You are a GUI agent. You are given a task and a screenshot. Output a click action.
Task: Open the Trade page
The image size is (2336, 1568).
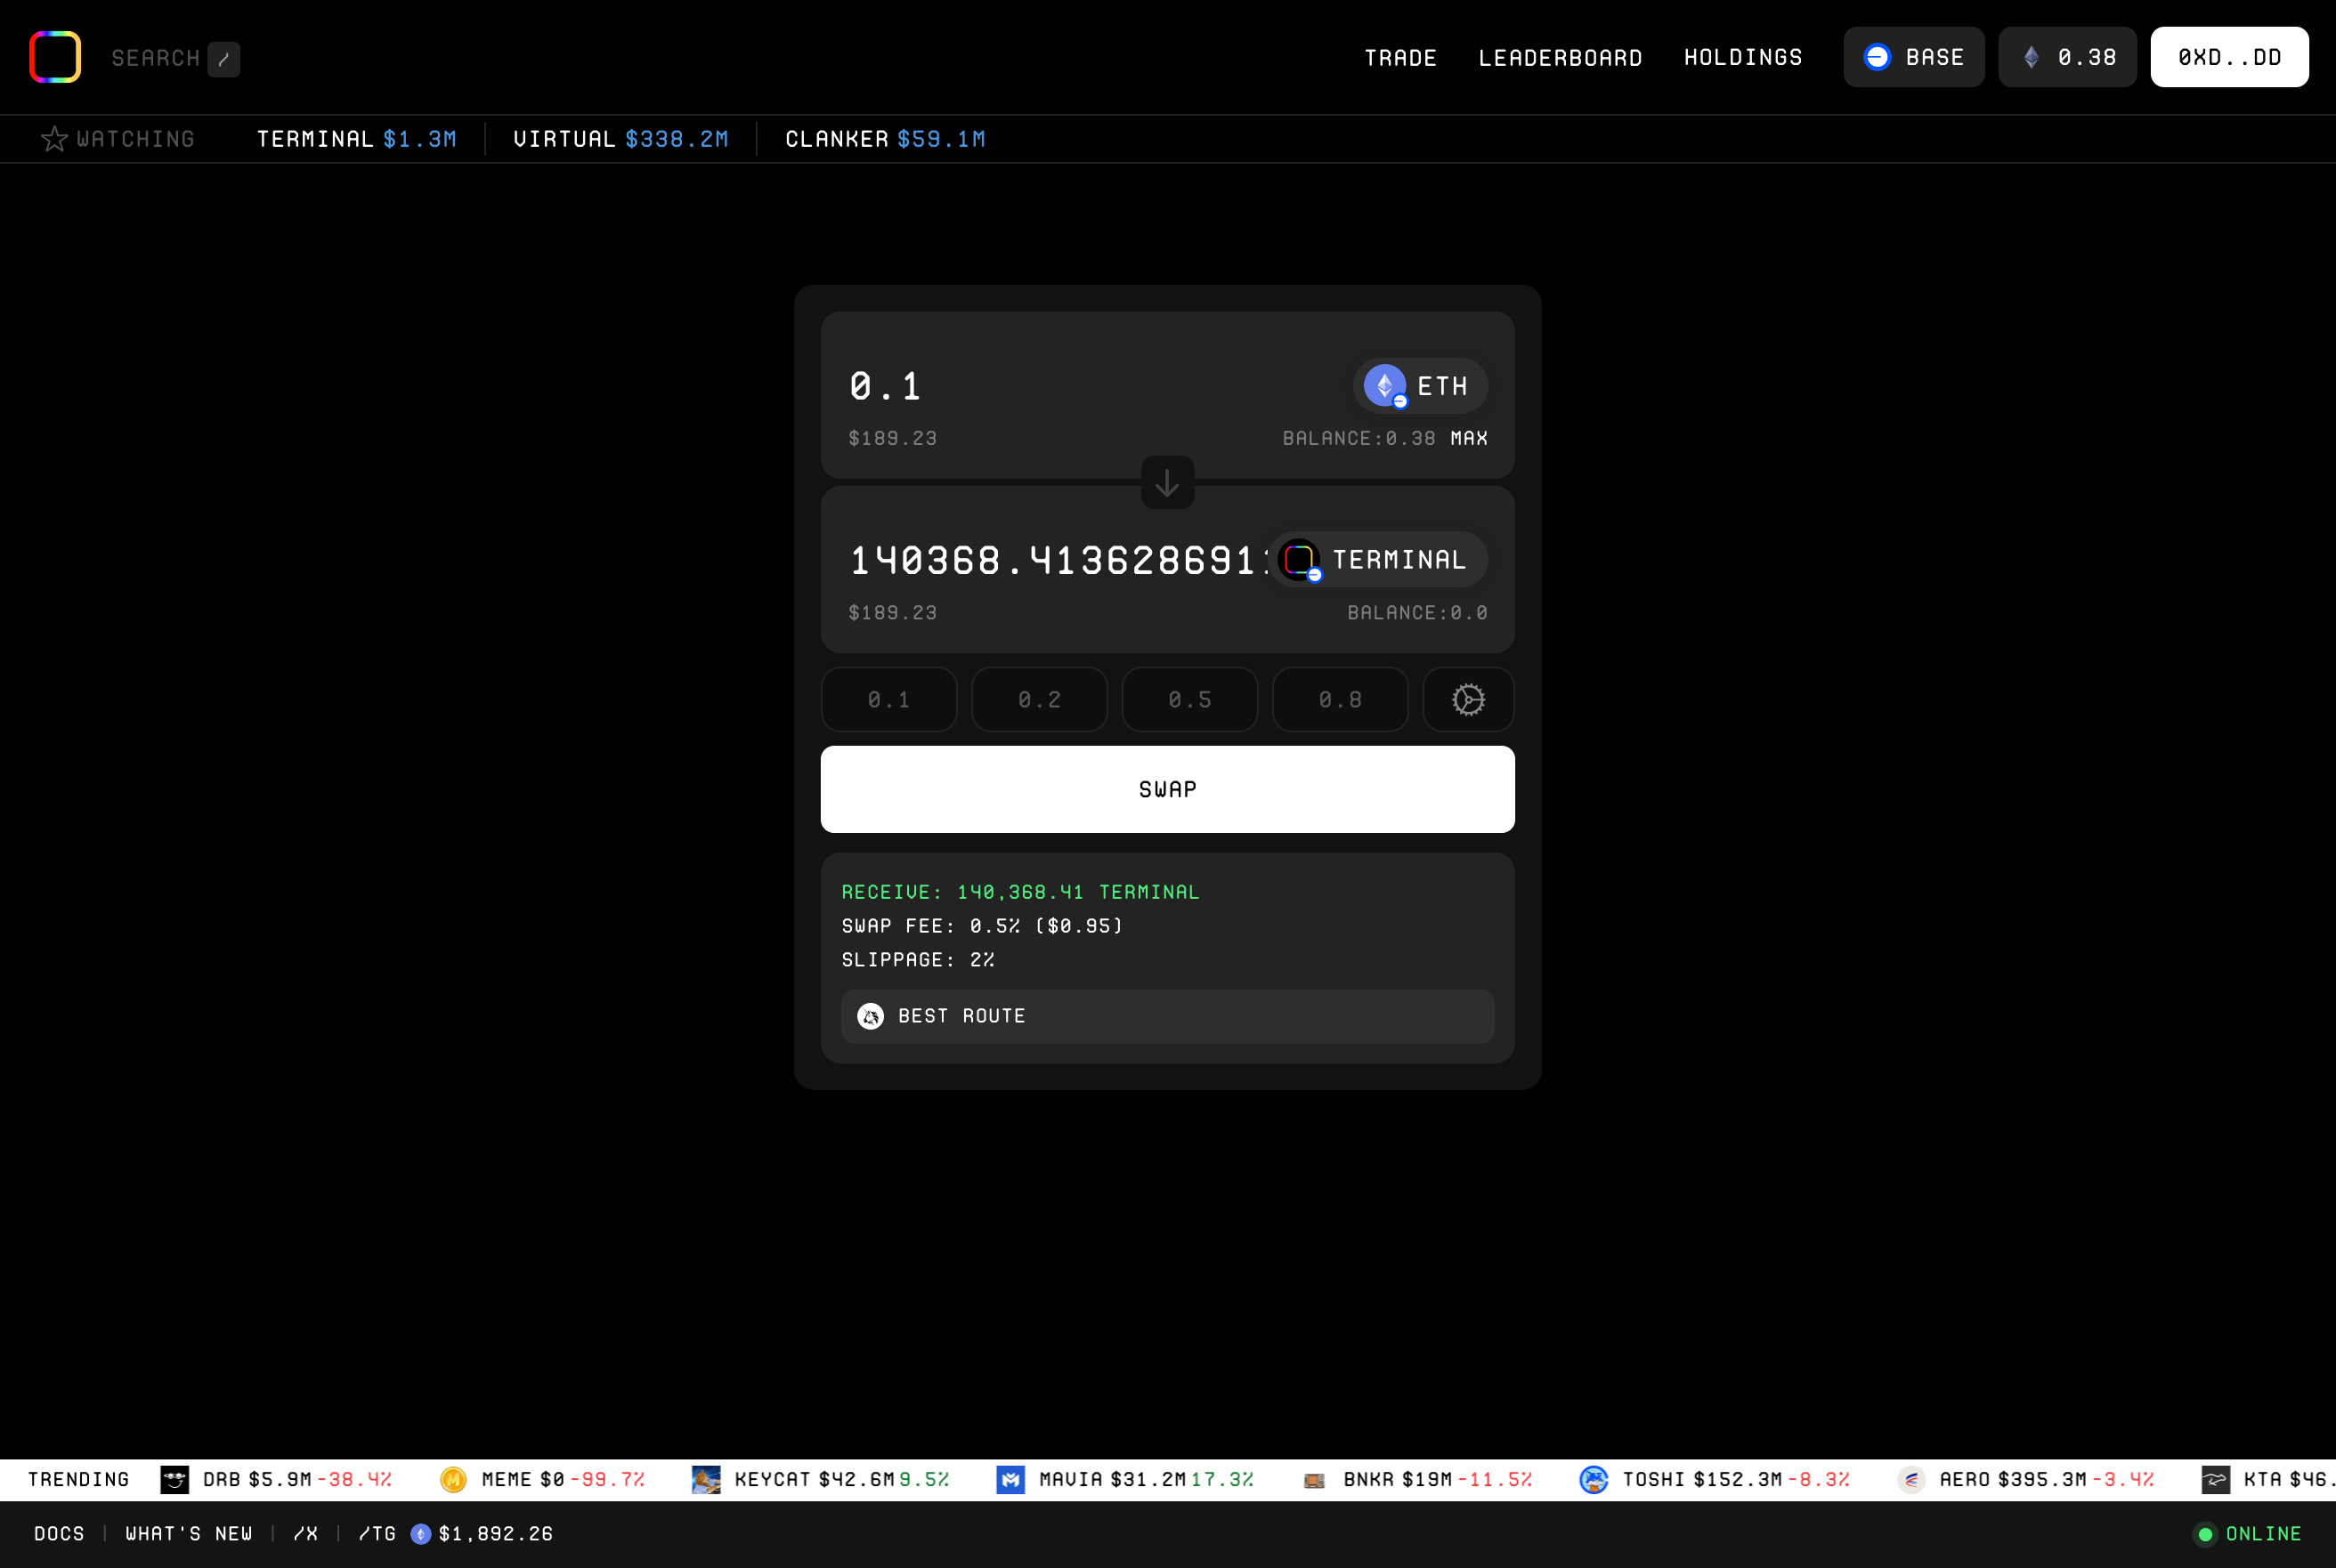[x=1400, y=58]
